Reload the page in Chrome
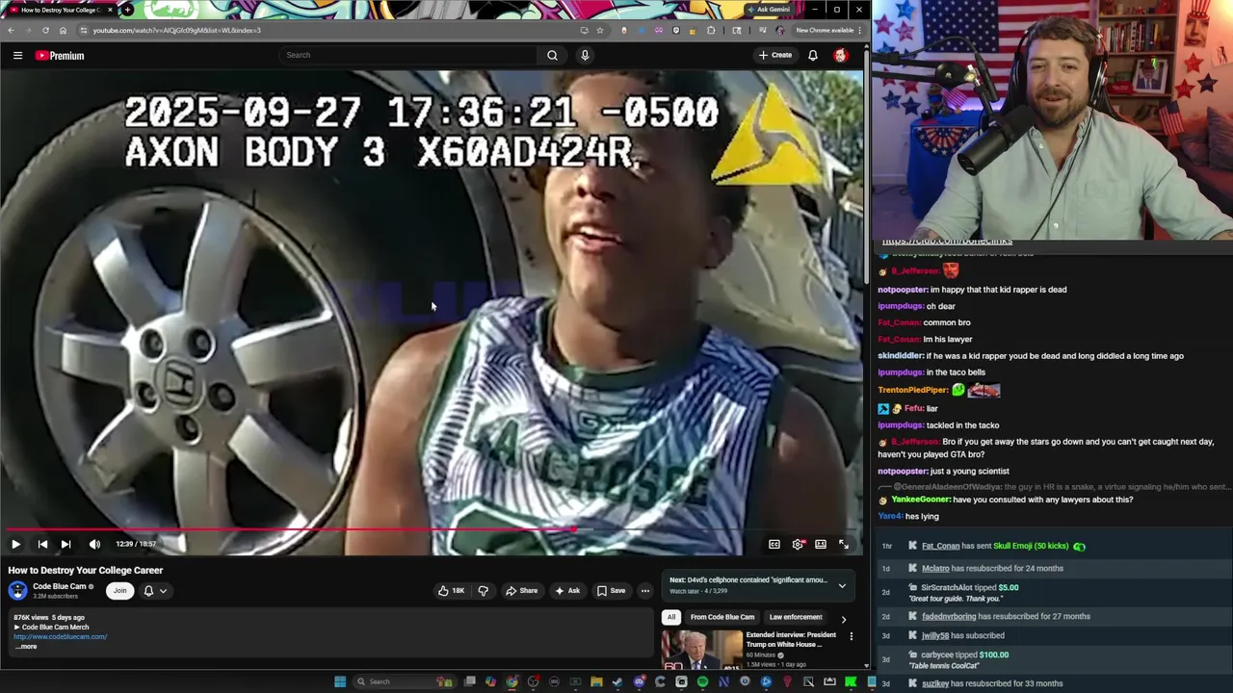Screen dimensions: 1233x693 (x=45, y=30)
